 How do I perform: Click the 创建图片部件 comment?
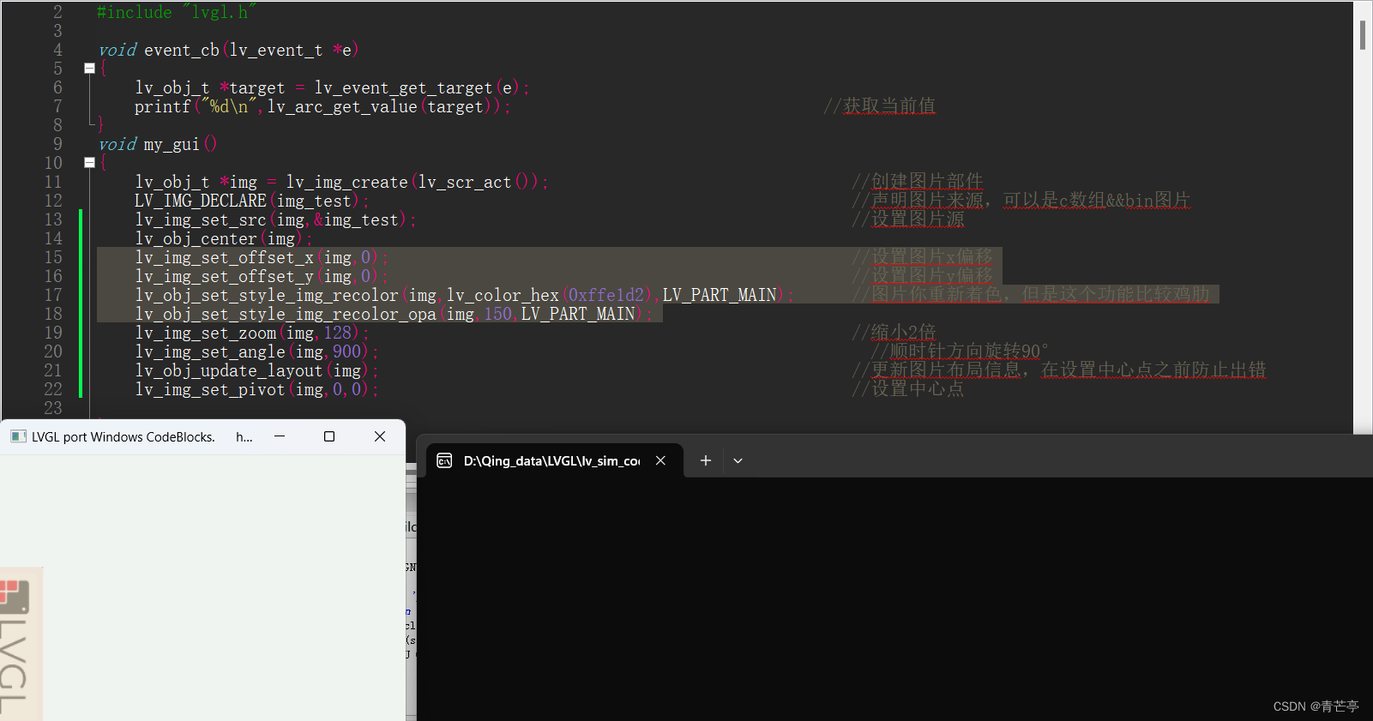918,182
